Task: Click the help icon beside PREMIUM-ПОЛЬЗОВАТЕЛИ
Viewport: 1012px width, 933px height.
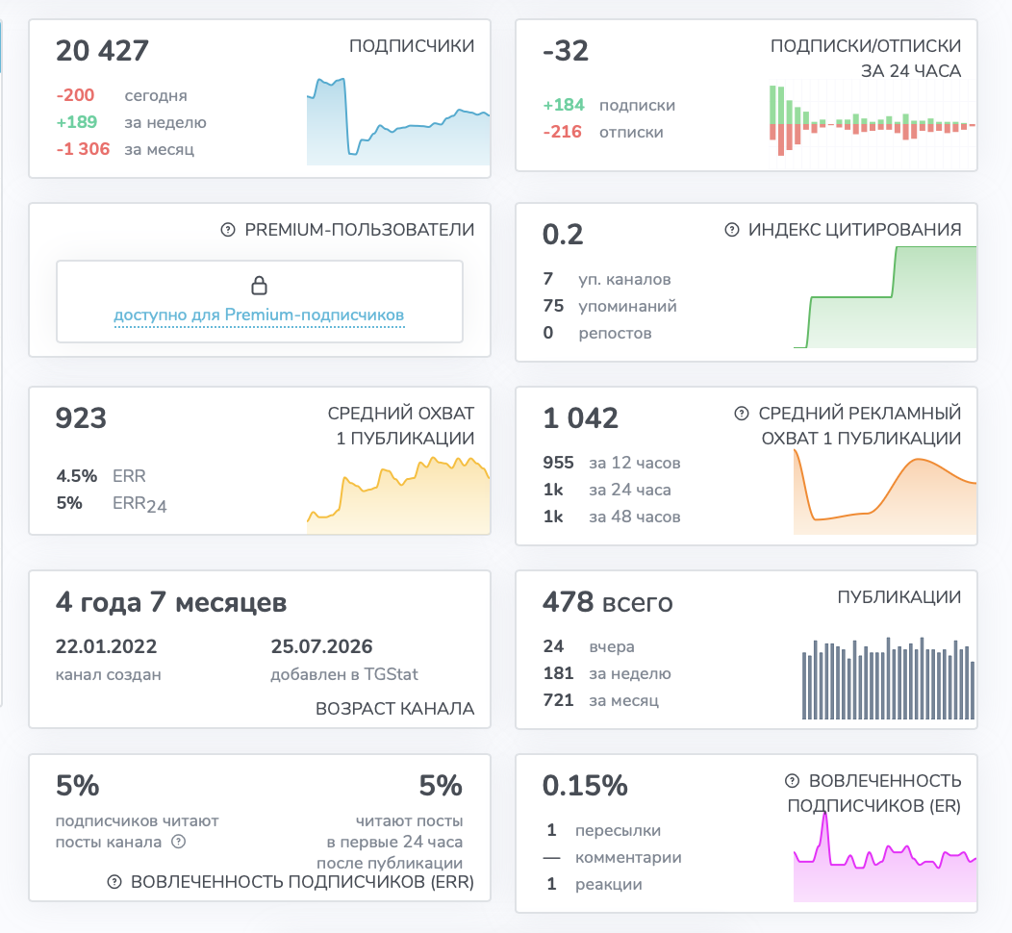Action: tap(228, 230)
